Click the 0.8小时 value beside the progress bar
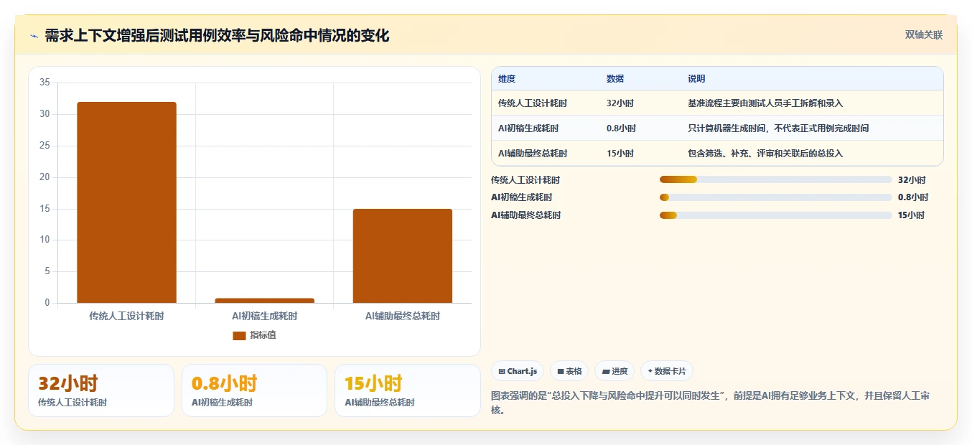This screenshot has width=972, height=445. 913,197
